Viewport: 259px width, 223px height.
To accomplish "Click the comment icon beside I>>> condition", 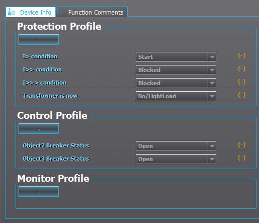I will (241, 82).
